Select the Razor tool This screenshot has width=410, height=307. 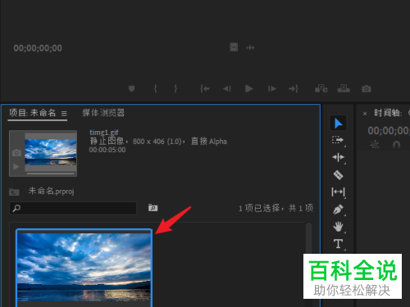pyautogui.click(x=338, y=174)
